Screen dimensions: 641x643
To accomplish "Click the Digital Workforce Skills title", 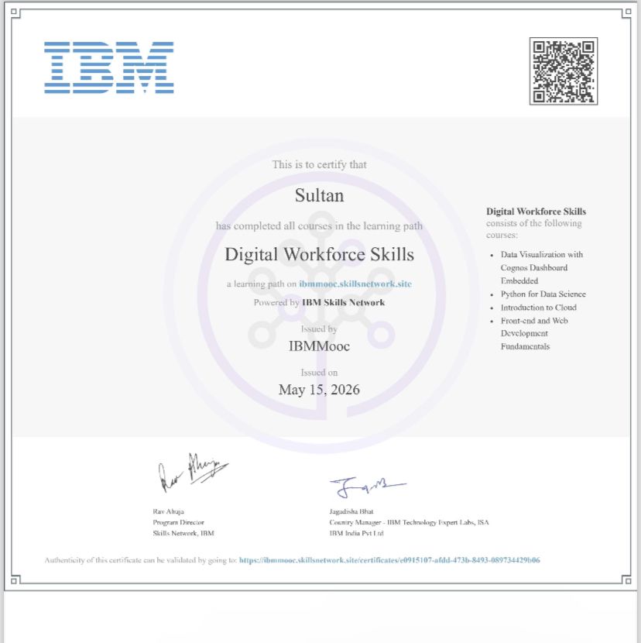I will click(x=319, y=254).
